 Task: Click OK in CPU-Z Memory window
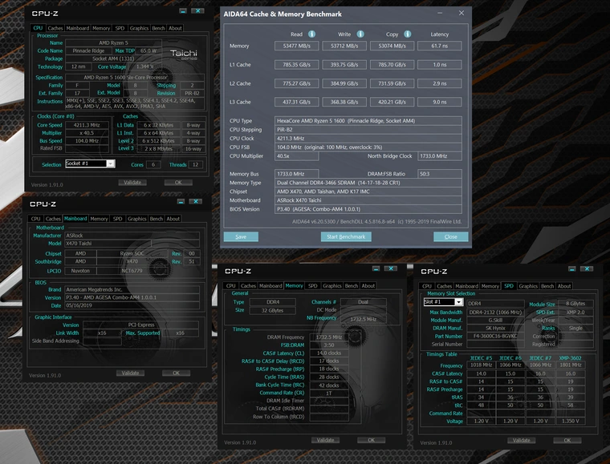coord(371,440)
